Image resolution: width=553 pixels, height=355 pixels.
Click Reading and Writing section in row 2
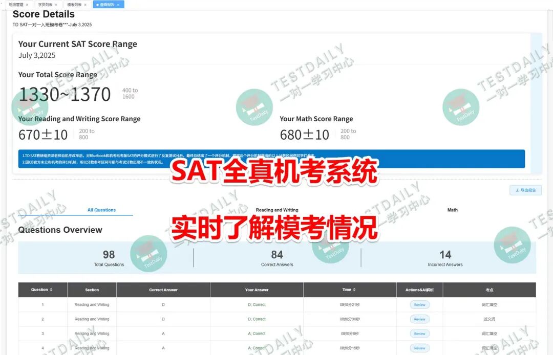pyautogui.click(x=92, y=319)
